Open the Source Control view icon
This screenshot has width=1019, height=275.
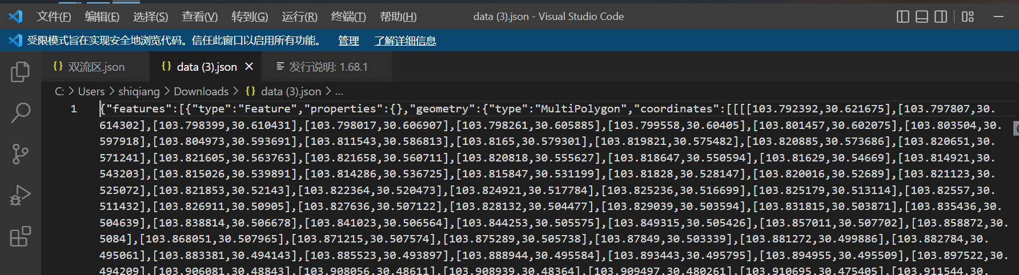click(20, 154)
